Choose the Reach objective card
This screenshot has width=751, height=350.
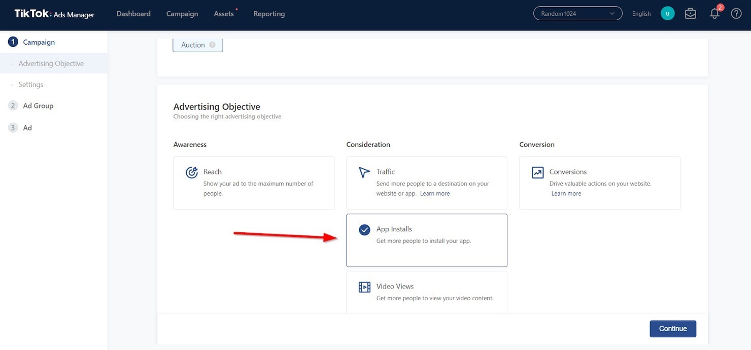(x=254, y=183)
